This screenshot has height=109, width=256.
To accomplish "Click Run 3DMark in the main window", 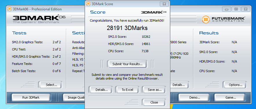I will click(31, 98).
